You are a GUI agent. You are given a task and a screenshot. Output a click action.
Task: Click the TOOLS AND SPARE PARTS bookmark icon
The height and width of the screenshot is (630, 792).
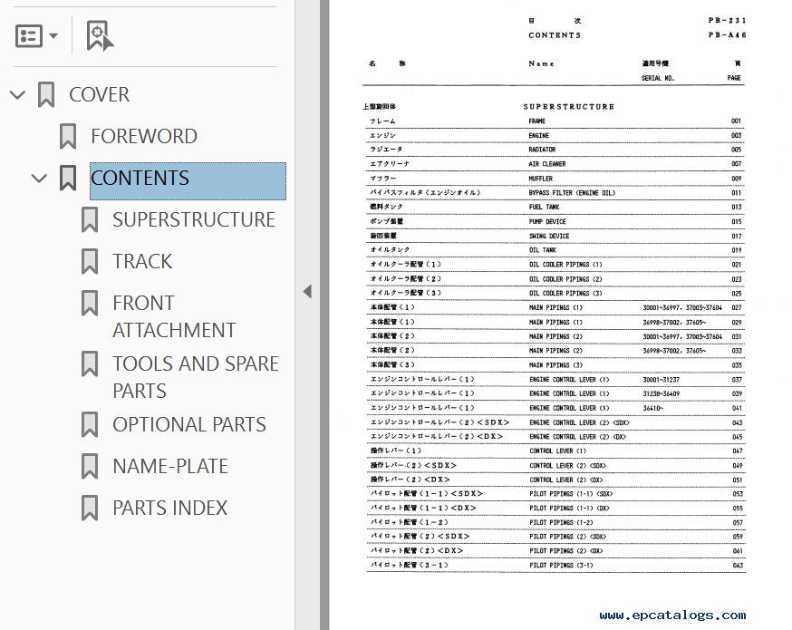tap(90, 363)
